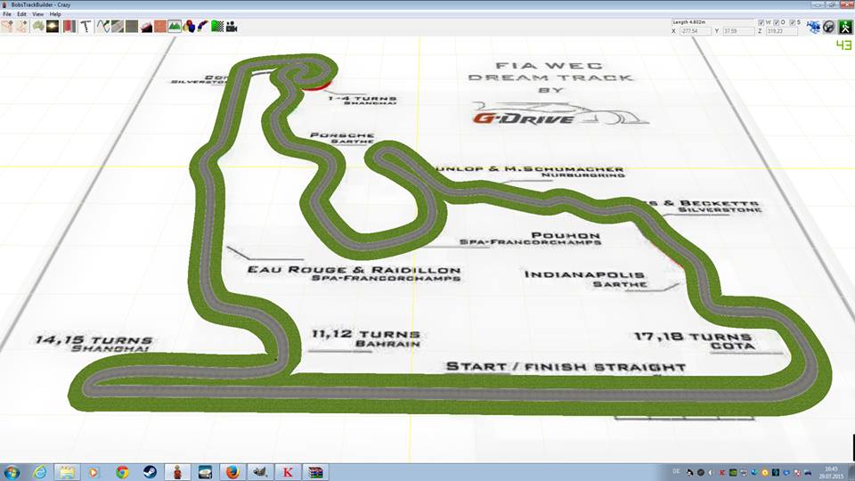The height and width of the screenshot is (481, 855).
Task: Click the first track-map toolbar icon
Action: [7, 26]
